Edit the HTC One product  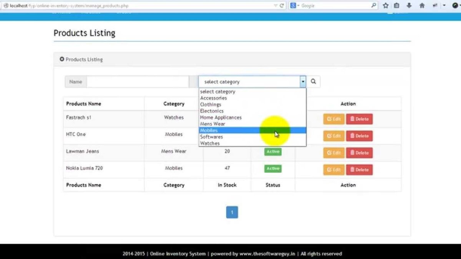[x=334, y=136]
